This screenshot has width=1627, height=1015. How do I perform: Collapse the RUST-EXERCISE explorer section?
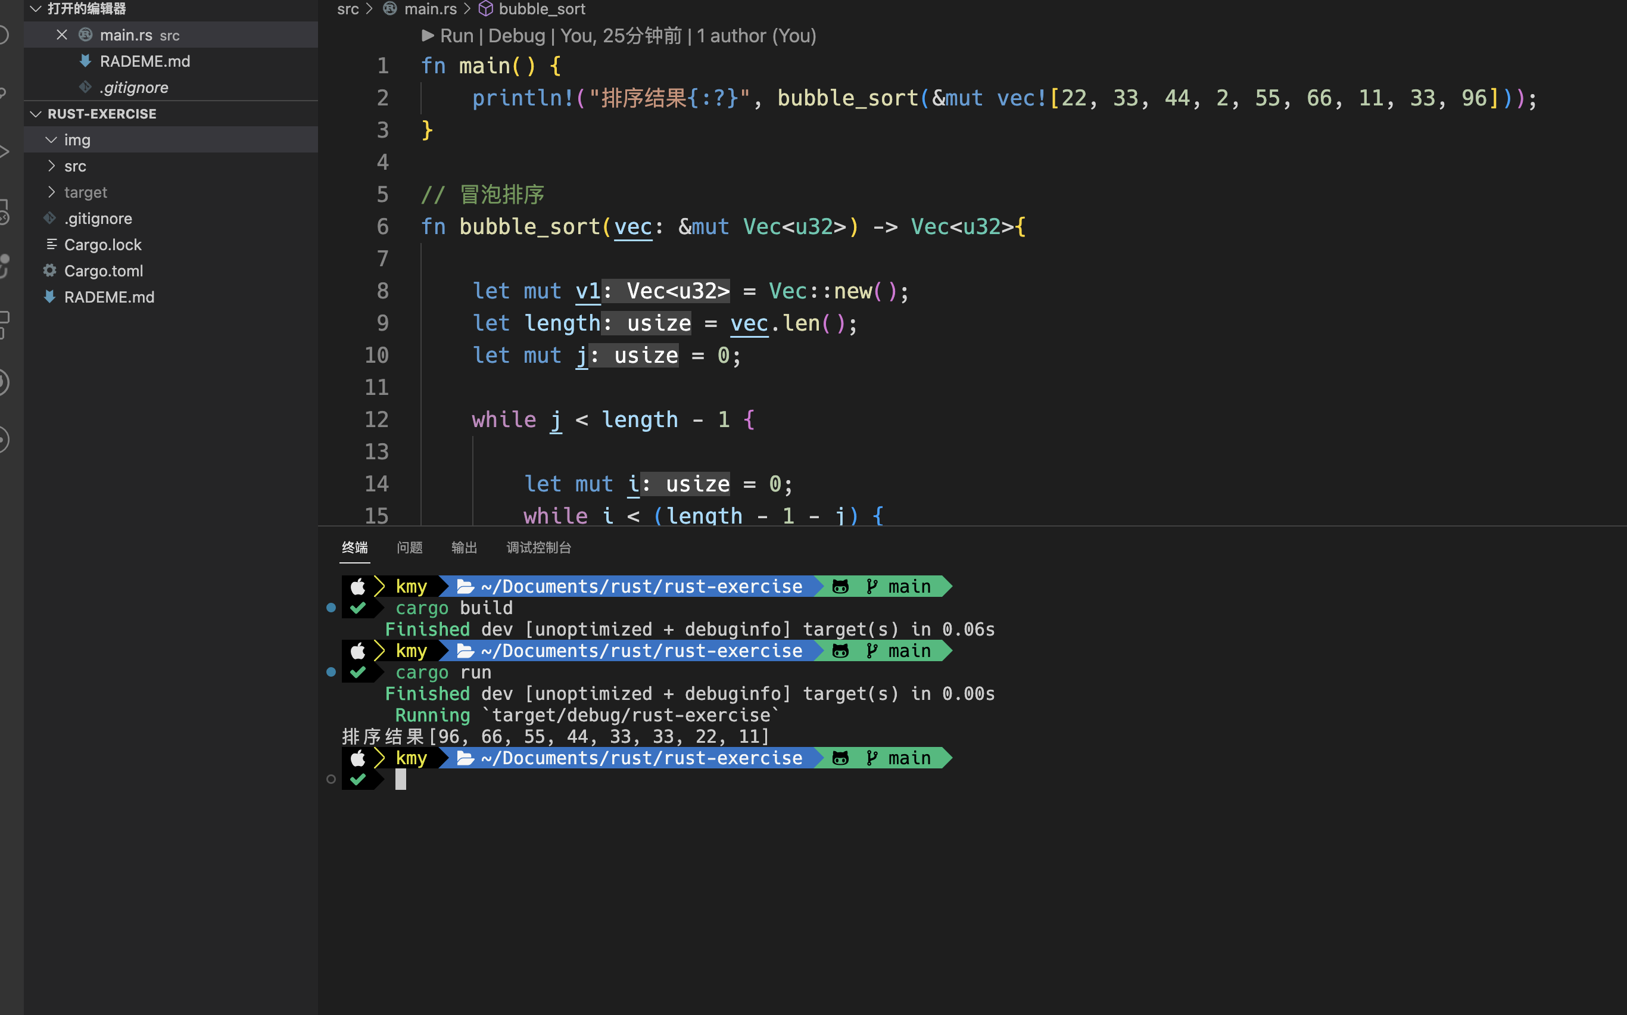coord(36,114)
